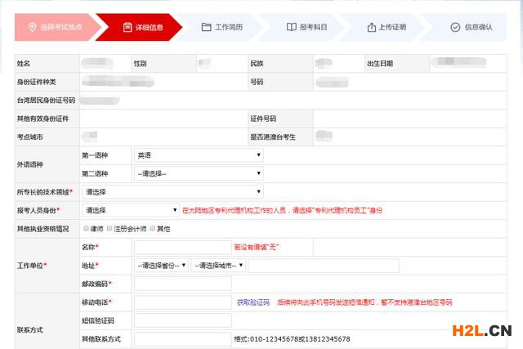The height and width of the screenshot is (349, 523).
Task: Expand the 第二语种 dropdown
Action: [x=198, y=173]
